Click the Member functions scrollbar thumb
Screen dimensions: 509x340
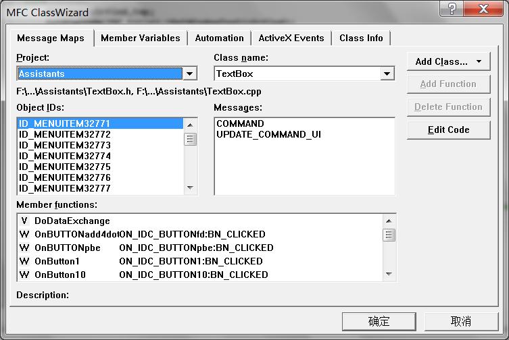(x=389, y=235)
